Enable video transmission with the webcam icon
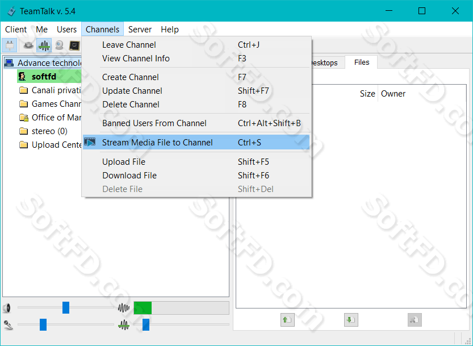Image resolution: width=473 pixels, height=346 pixels. [x=60, y=45]
